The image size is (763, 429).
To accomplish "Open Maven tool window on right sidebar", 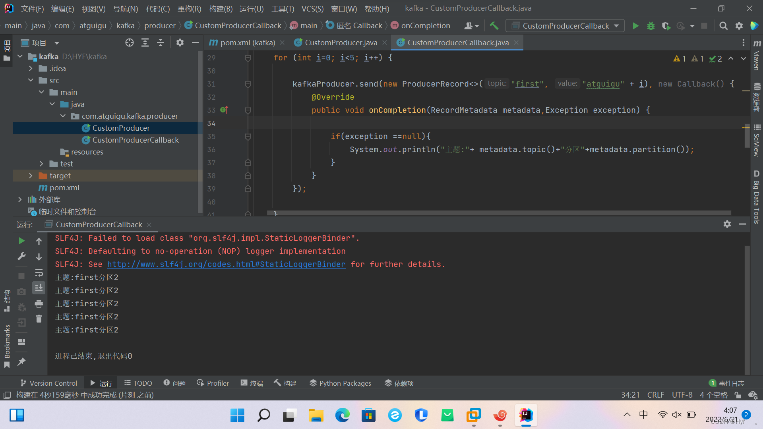I will [757, 55].
